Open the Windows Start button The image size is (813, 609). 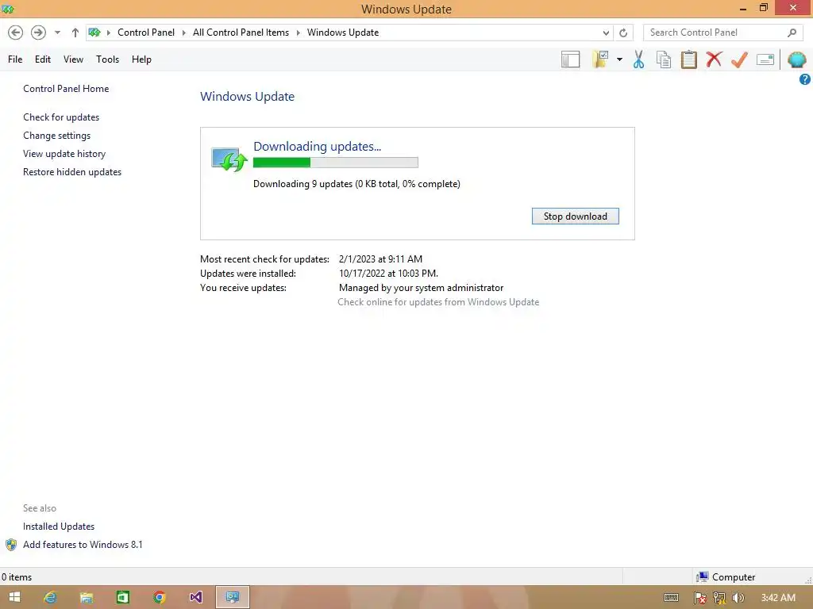(14, 597)
